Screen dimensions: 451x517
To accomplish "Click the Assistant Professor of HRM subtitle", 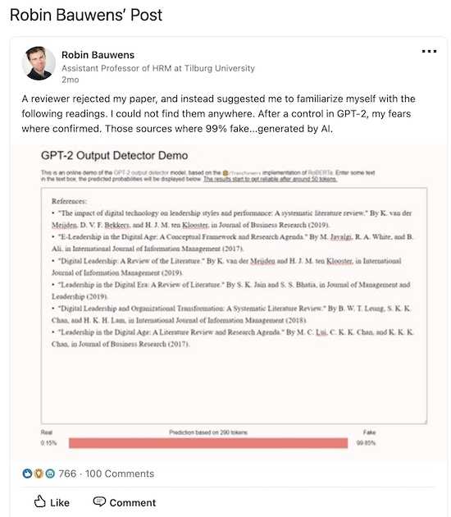I will point(158,68).
